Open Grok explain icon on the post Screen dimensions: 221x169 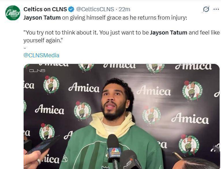click(206, 9)
